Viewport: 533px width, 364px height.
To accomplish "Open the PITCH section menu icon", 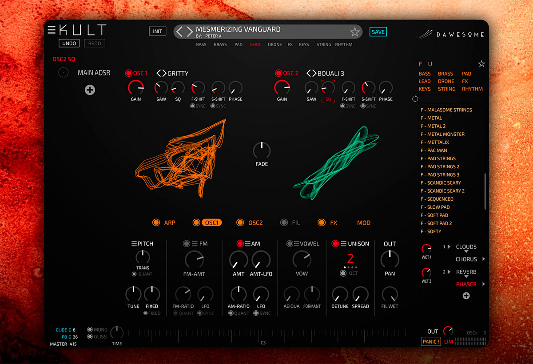I will pyautogui.click(x=134, y=244).
